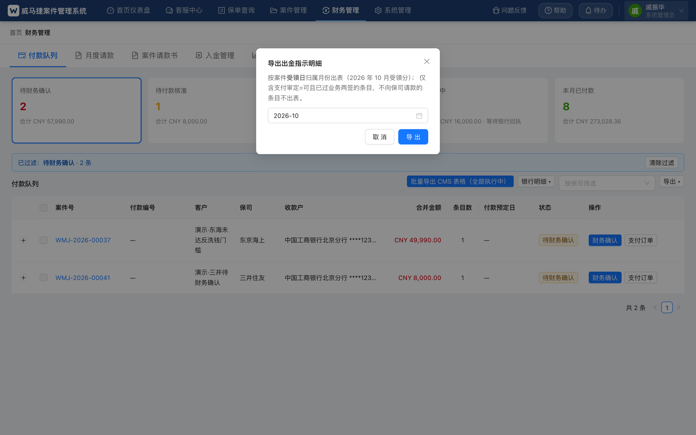The image size is (696, 435).
Task: Open calendar icon in month field
Action: (419, 116)
